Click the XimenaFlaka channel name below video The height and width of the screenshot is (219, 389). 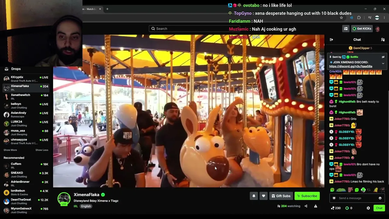click(x=86, y=195)
